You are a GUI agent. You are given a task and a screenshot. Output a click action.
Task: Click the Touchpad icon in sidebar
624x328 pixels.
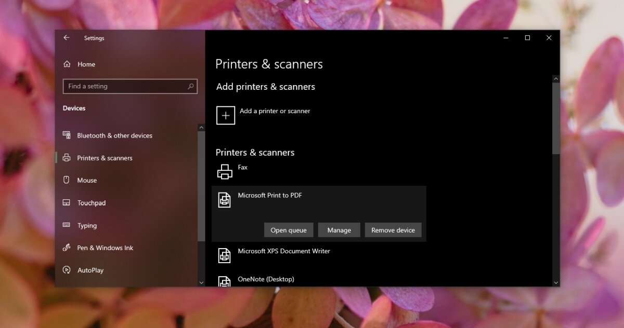(x=67, y=202)
